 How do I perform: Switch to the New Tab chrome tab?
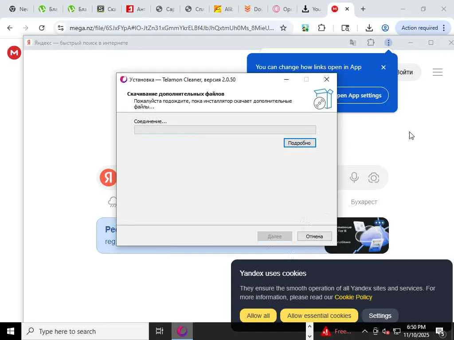[x=19, y=9]
